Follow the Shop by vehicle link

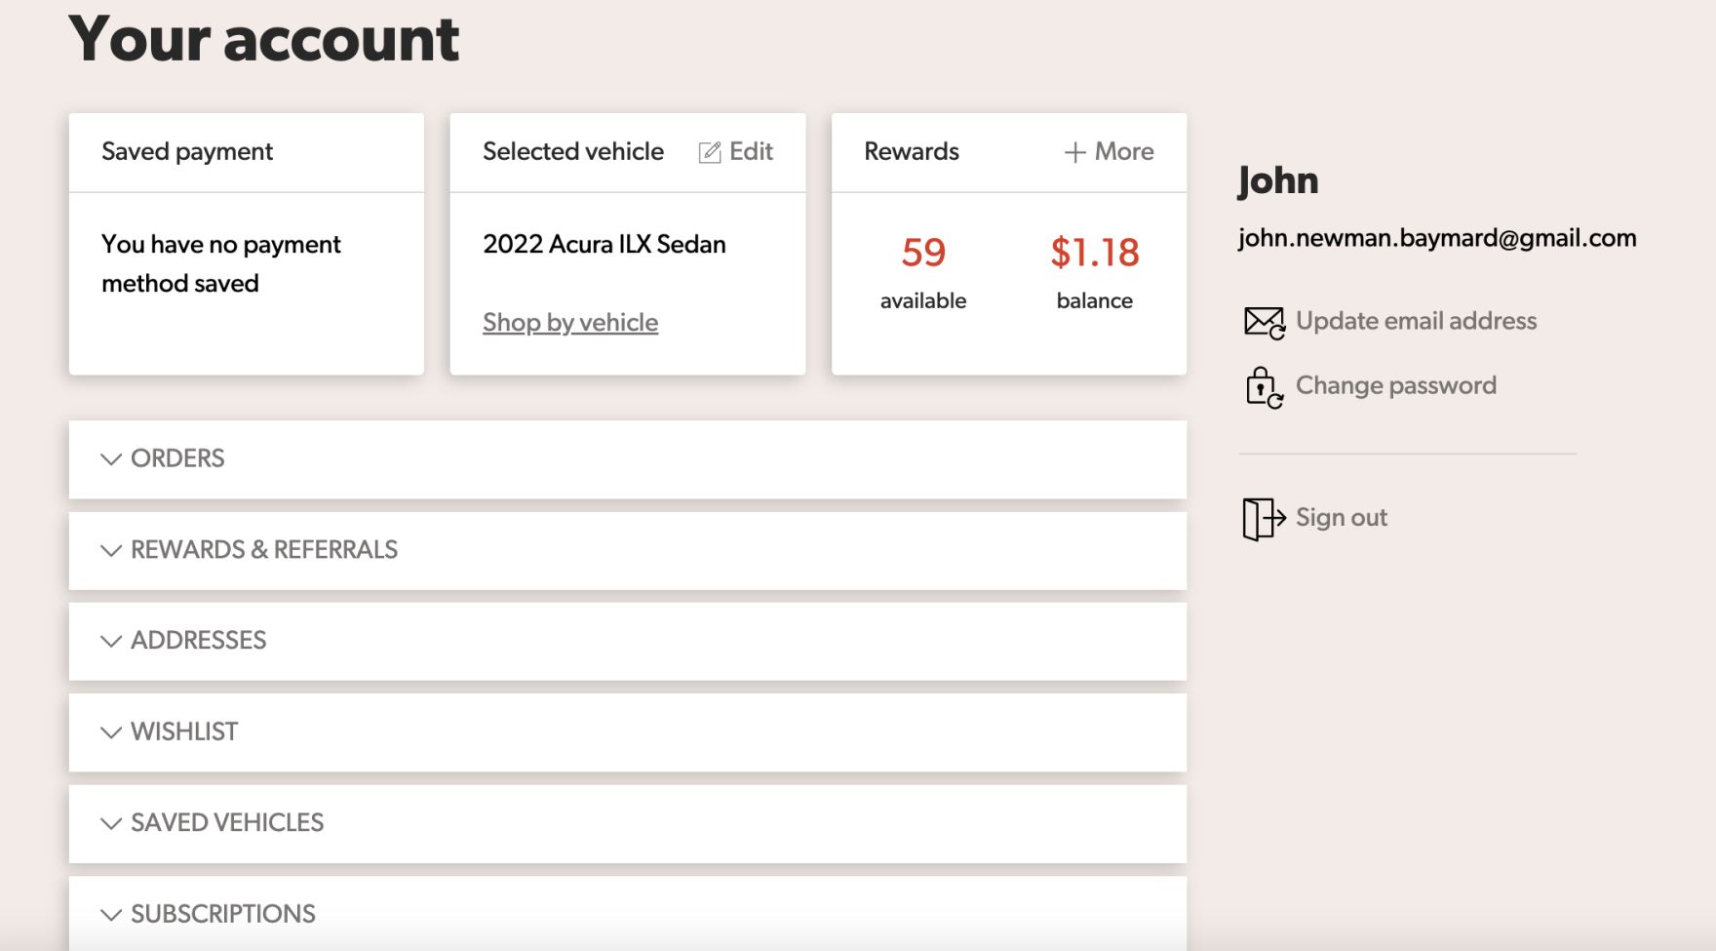click(570, 323)
